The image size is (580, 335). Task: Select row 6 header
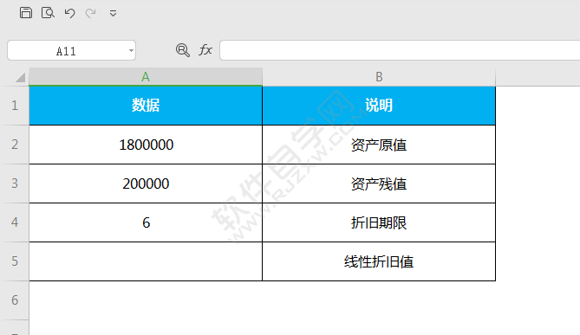[15, 300]
